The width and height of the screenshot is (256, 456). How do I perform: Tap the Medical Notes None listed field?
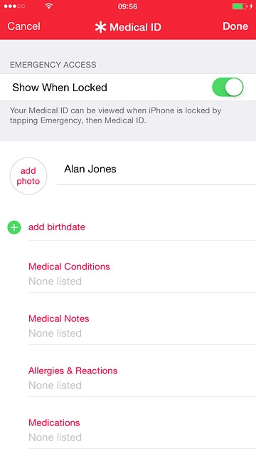coord(55,333)
